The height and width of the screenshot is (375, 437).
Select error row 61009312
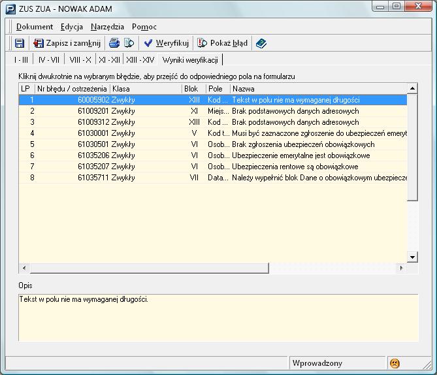[213, 122]
